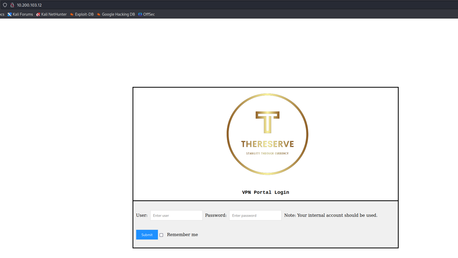
Task: Click the 'VPN Portal Login' heading
Action: (265, 192)
